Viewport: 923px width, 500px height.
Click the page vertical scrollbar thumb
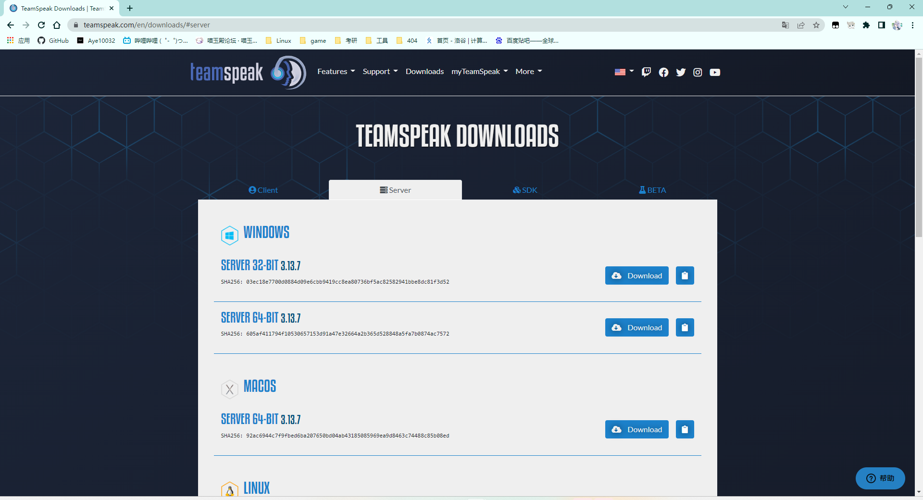coord(919,147)
